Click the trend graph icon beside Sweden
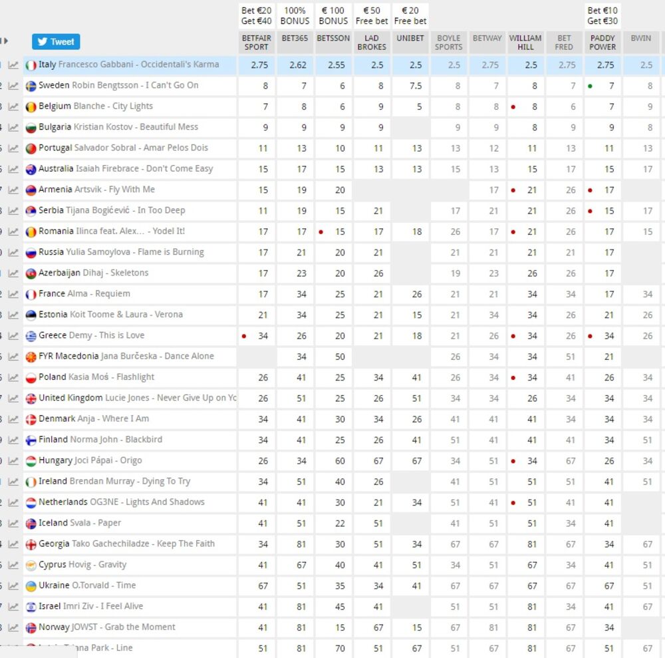 point(13,86)
